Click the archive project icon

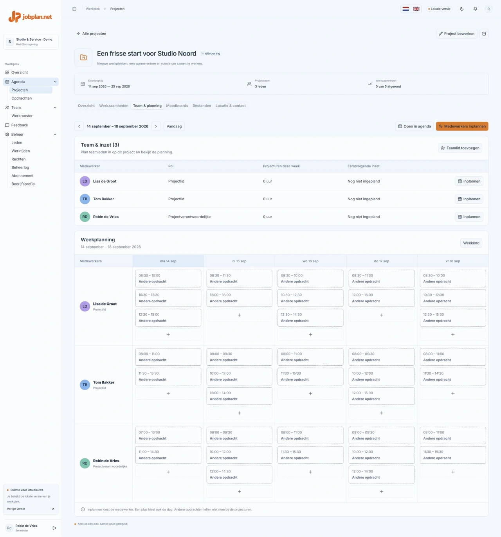pos(484,34)
